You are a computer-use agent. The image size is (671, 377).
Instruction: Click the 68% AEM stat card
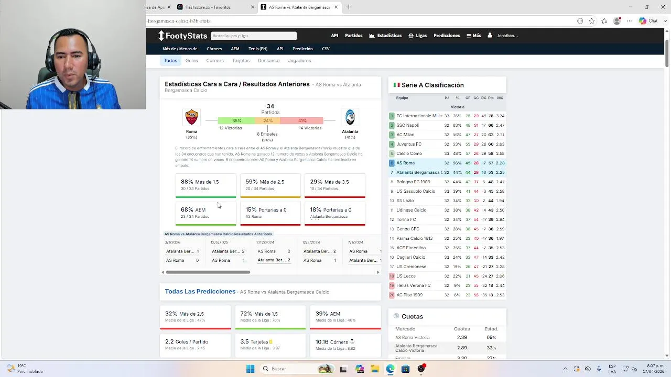pos(205,214)
